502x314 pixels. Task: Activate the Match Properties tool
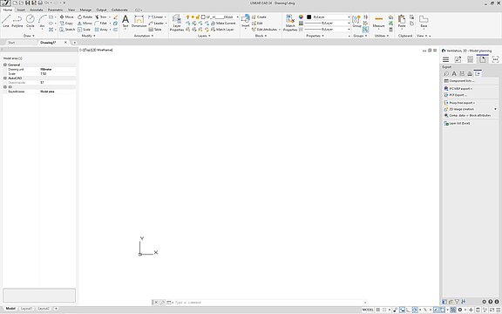click(290, 23)
